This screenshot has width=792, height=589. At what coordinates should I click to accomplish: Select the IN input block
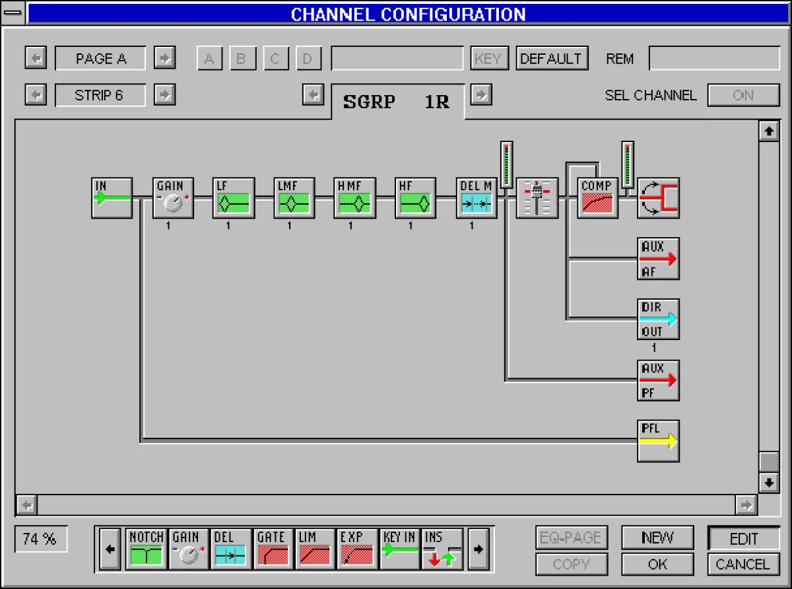(112, 197)
